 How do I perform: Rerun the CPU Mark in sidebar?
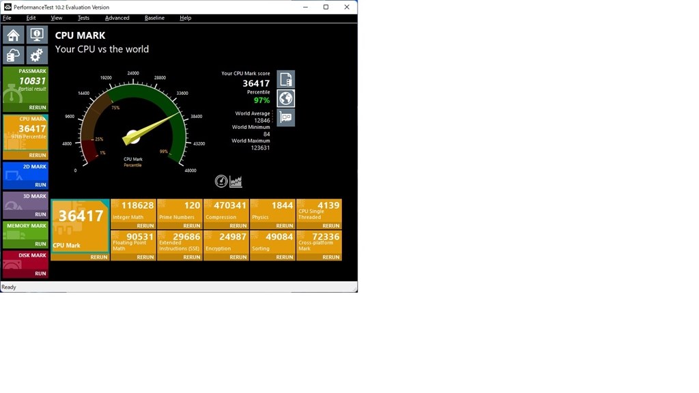[x=38, y=155]
